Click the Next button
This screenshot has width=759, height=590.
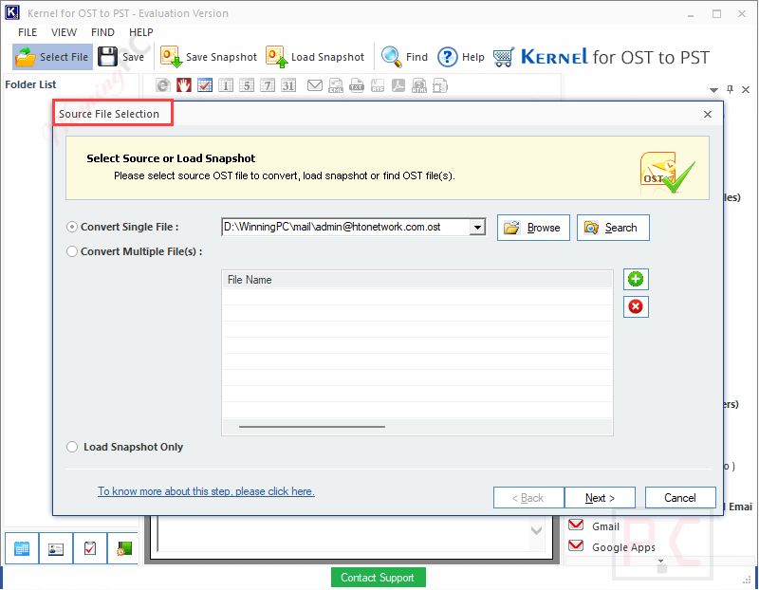tap(600, 498)
